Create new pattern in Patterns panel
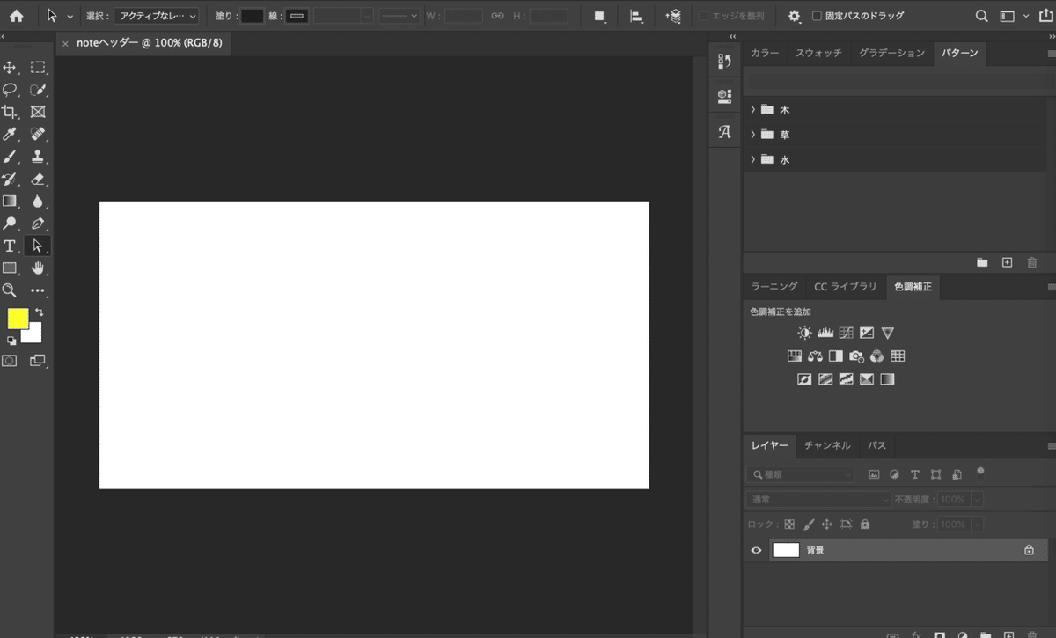This screenshot has width=1056, height=638. 1008,262
